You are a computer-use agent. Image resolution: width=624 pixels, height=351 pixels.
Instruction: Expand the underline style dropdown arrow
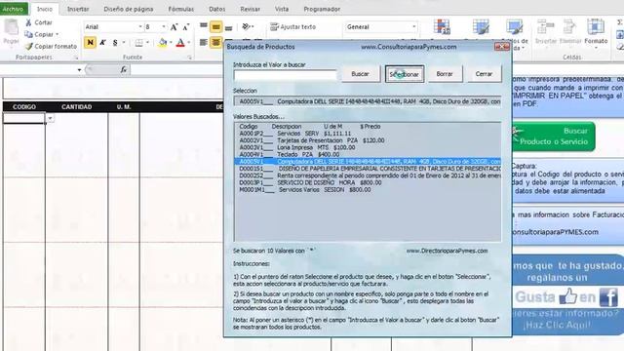(x=124, y=43)
